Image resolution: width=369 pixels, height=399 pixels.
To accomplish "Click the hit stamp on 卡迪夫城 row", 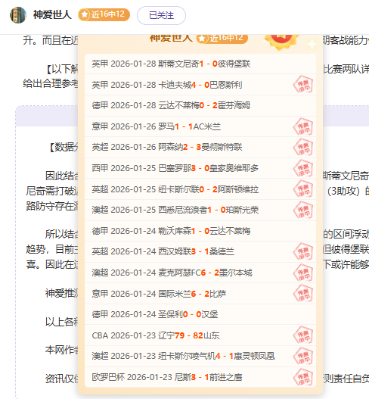I will click(x=303, y=85).
